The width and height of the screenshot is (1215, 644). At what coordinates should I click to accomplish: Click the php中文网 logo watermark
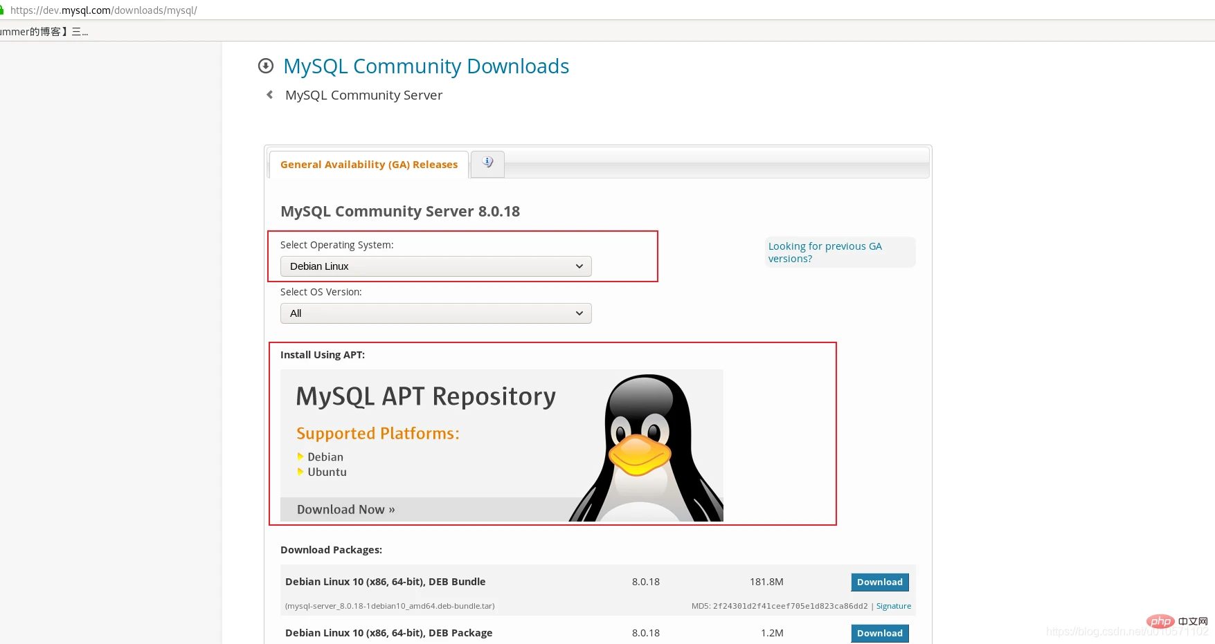(1176, 621)
